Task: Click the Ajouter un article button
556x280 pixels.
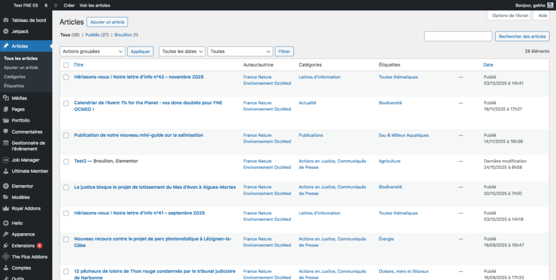Action: click(x=107, y=22)
